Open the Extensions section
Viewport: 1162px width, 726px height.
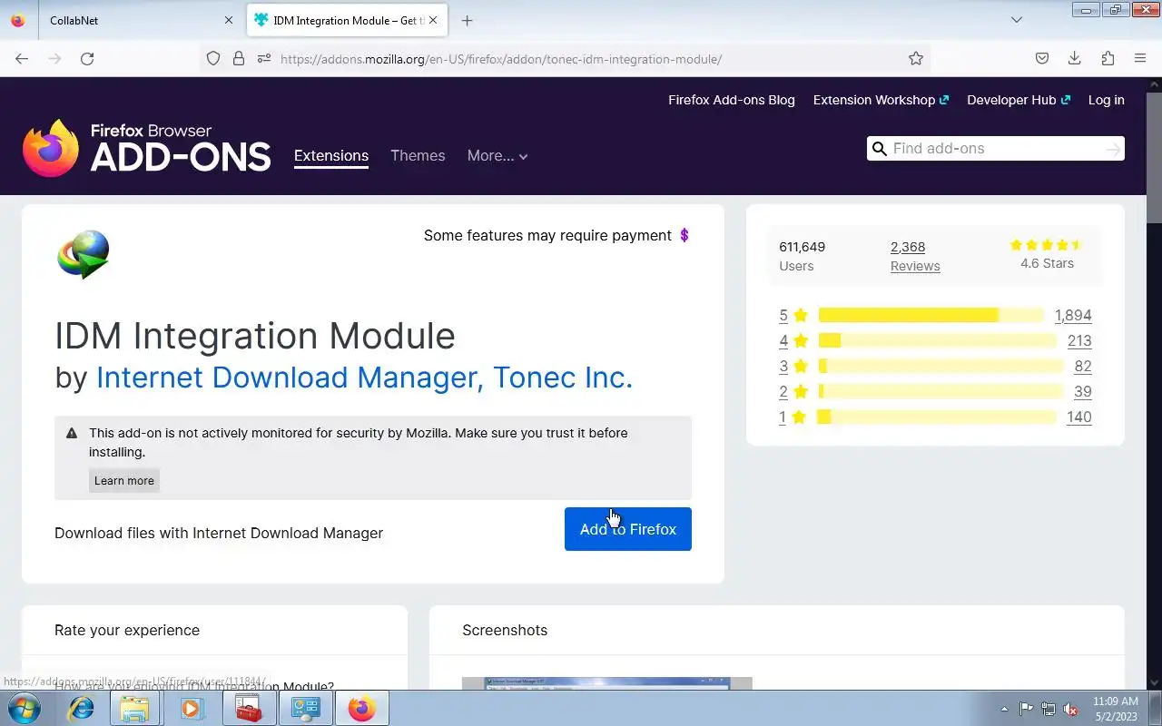[x=331, y=155]
